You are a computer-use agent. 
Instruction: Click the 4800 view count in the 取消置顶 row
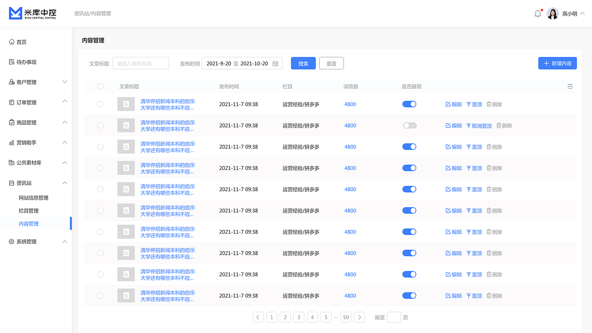[x=350, y=126]
